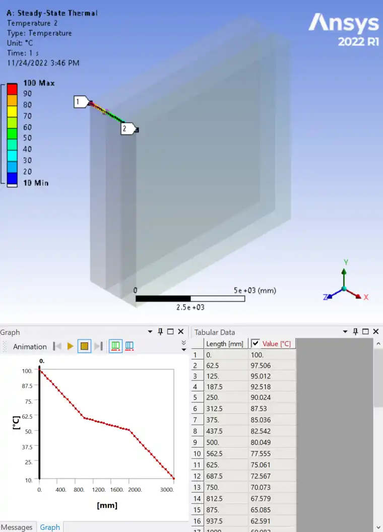Switch to the Messages tab

(x=17, y=527)
